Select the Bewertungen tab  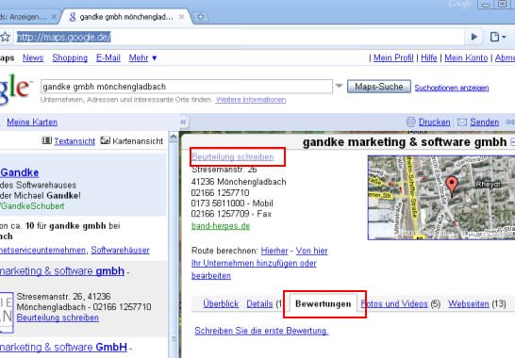324,304
